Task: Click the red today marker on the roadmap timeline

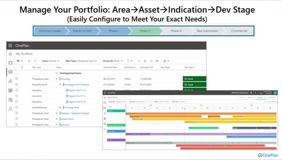Action: pos(185,108)
